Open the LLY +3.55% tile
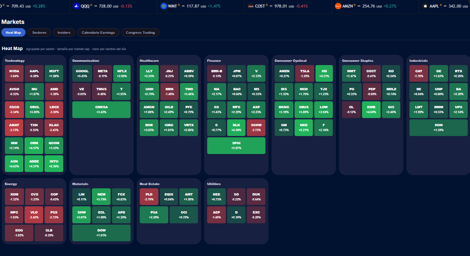The image size is (470, 256). [149, 73]
